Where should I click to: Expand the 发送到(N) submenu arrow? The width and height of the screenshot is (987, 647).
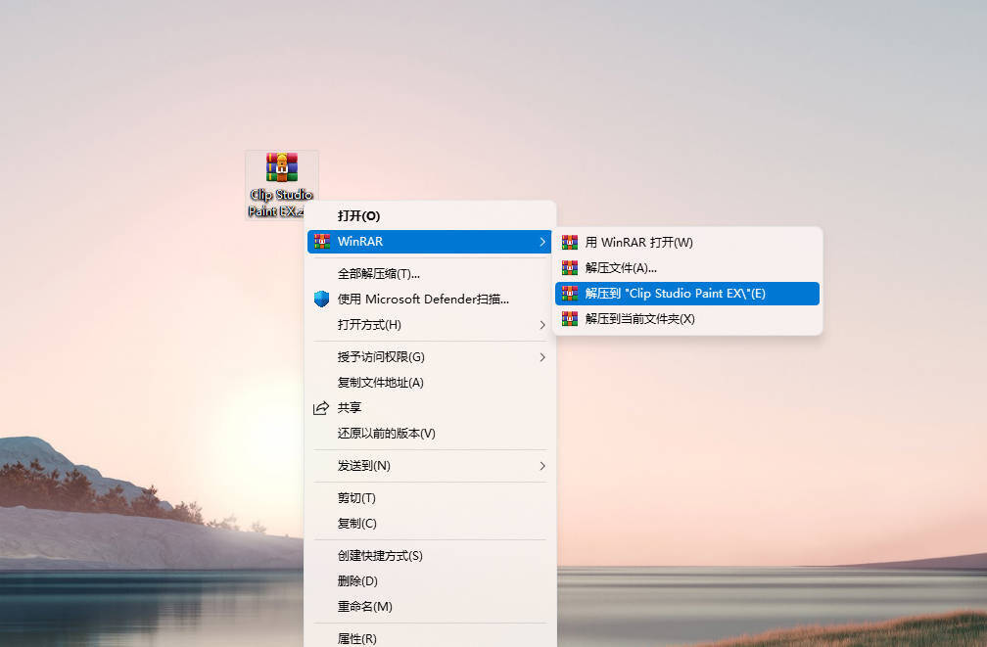click(x=542, y=465)
